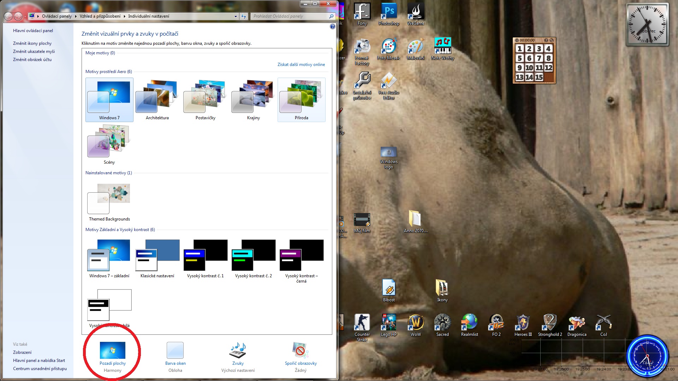
Task: Select the Ovládací panely breadcrumb item
Action: [56, 16]
